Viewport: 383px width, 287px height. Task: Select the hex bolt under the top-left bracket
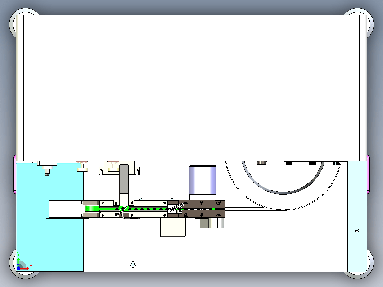point(47,172)
